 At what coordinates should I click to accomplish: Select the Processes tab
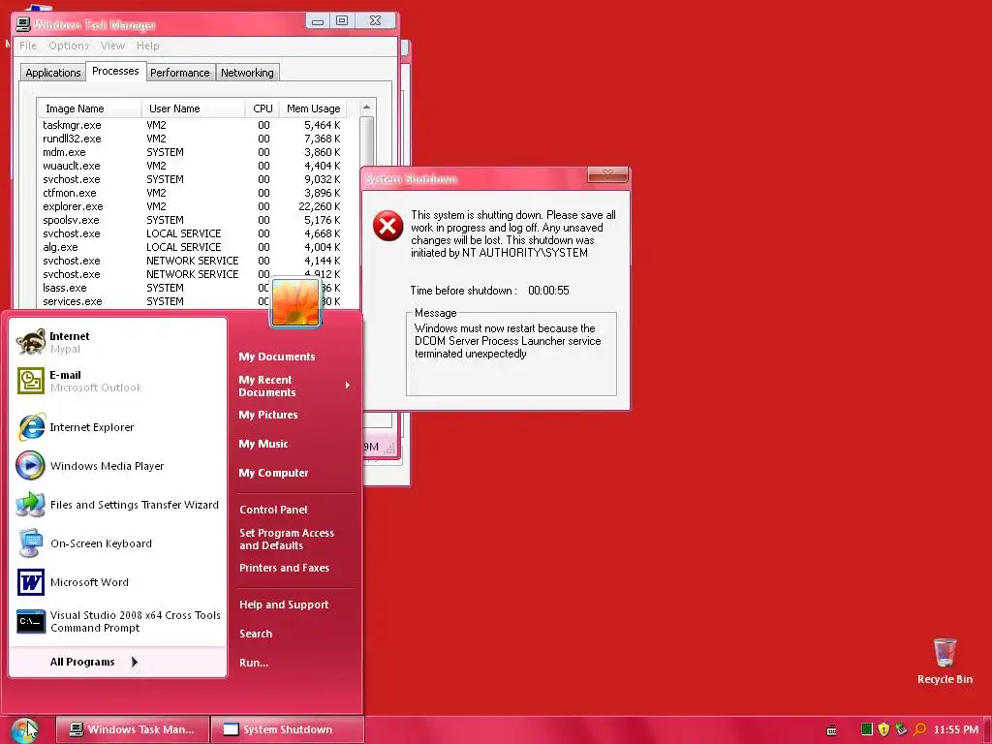115,71
